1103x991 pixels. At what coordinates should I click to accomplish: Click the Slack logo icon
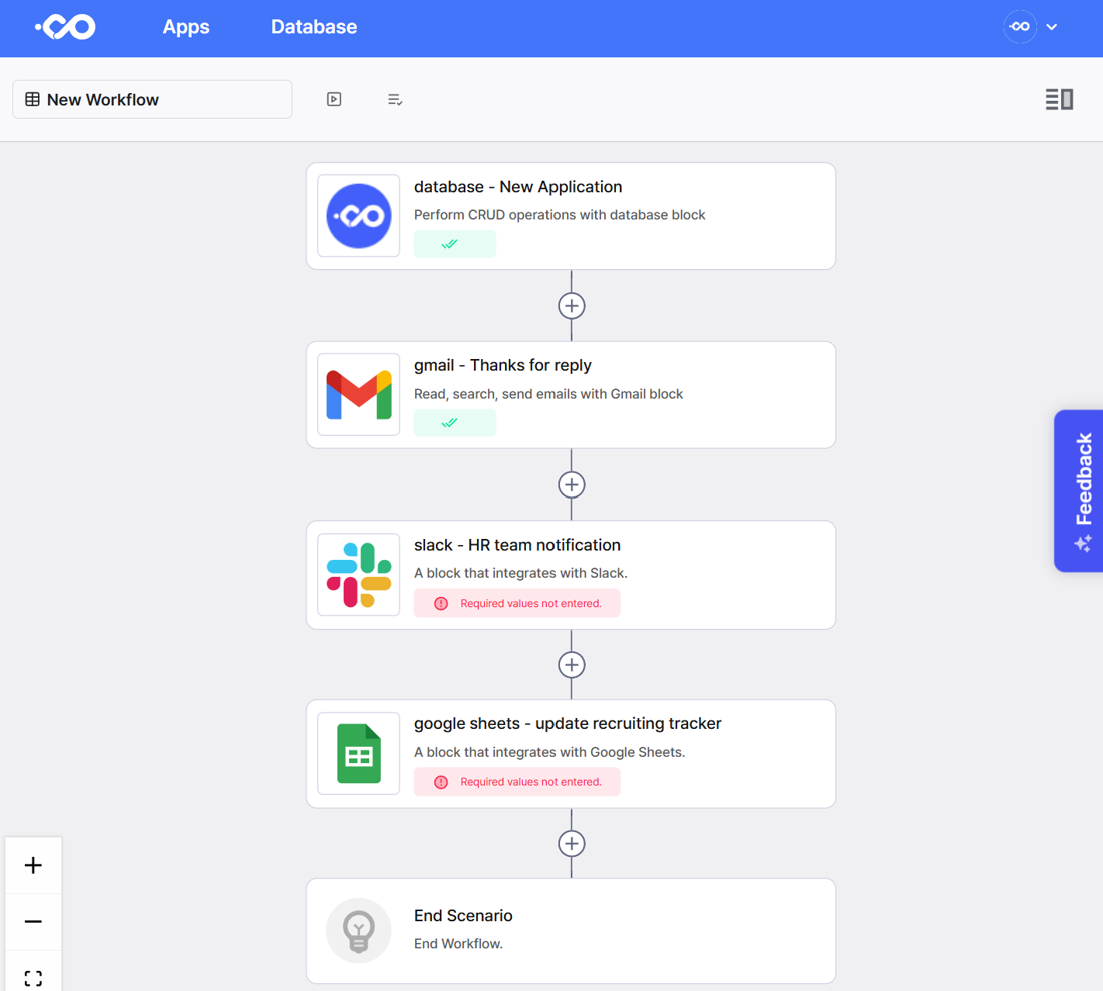click(358, 575)
